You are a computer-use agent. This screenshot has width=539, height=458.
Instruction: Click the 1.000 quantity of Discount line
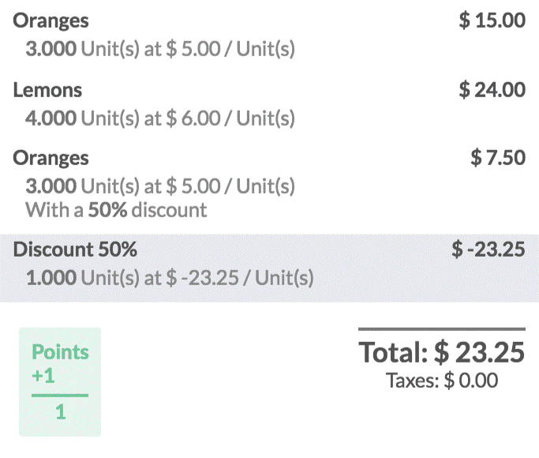point(51,279)
